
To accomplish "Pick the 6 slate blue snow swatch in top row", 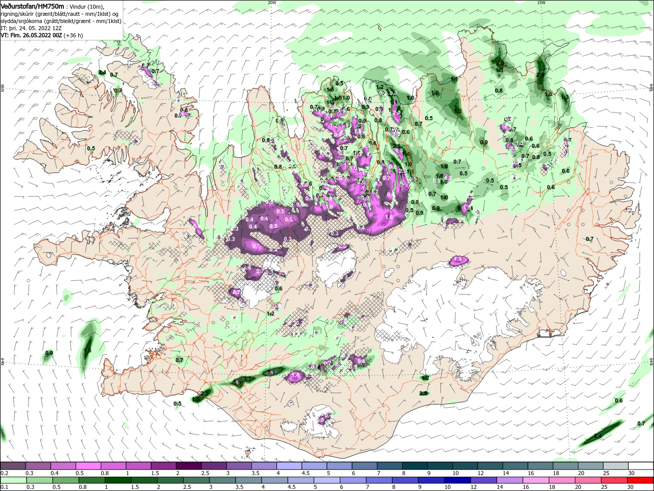I will [x=364, y=466].
